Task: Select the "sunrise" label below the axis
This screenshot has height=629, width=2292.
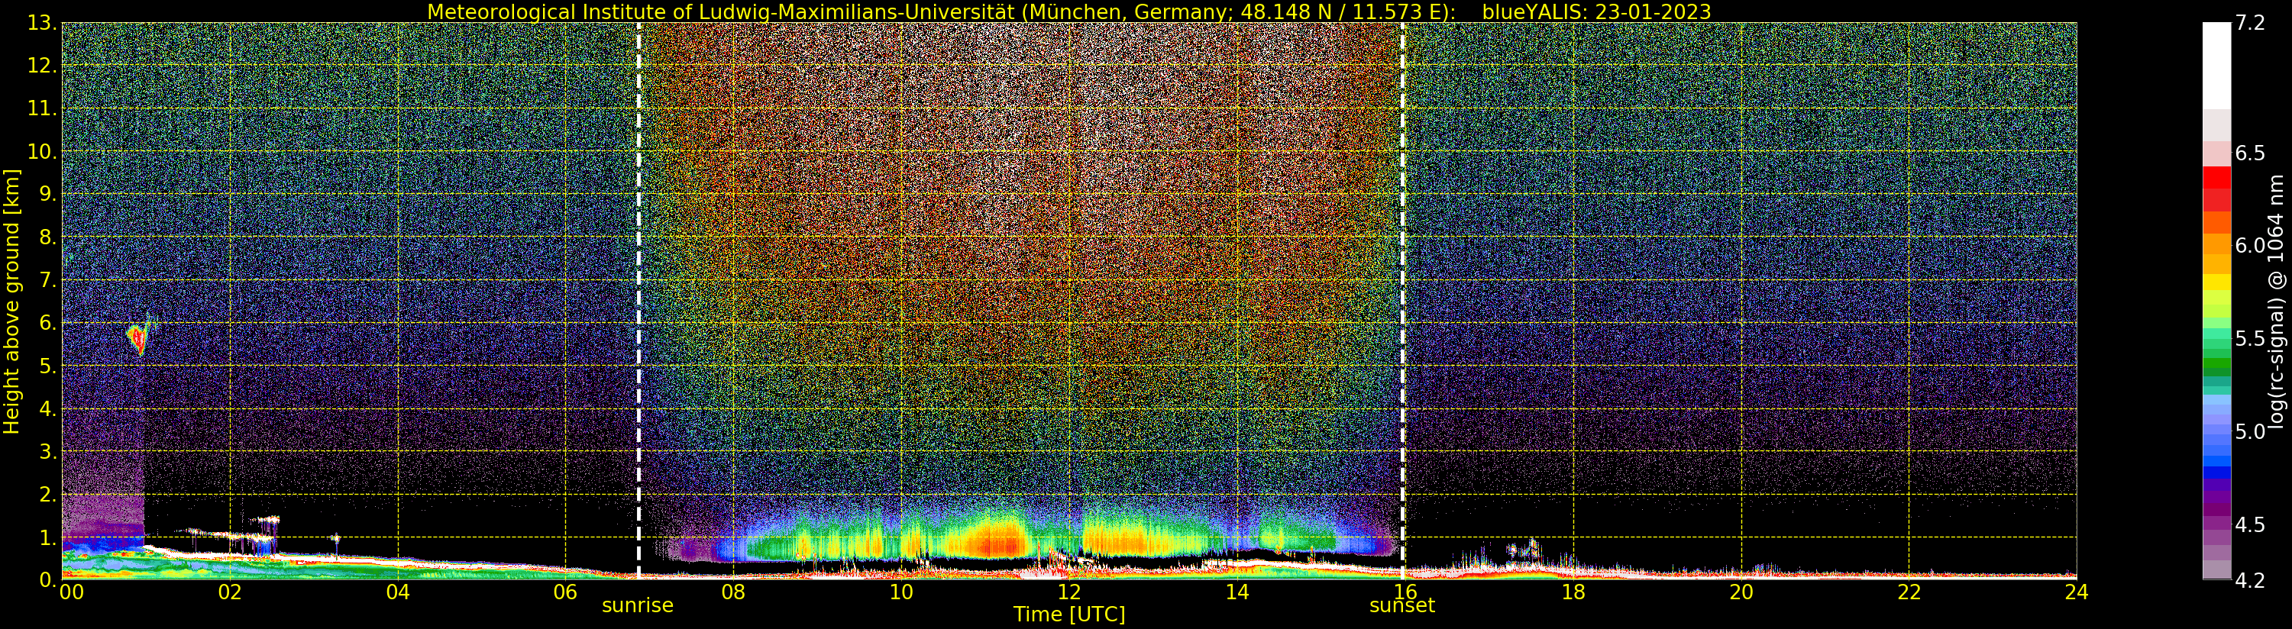Action: click(637, 606)
